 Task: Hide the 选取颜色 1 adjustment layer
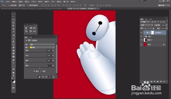tap(141, 33)
